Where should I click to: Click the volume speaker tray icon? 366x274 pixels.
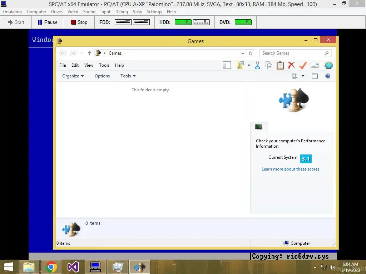coord(332,267)
